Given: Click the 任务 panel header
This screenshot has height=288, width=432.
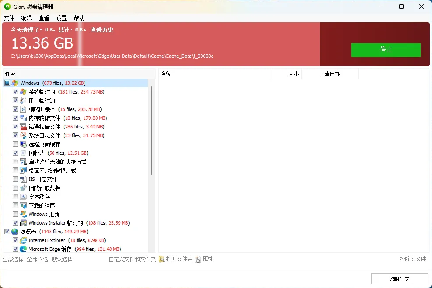Looking at the screenshot, I should pyautogui.click(x=79, y=74).
